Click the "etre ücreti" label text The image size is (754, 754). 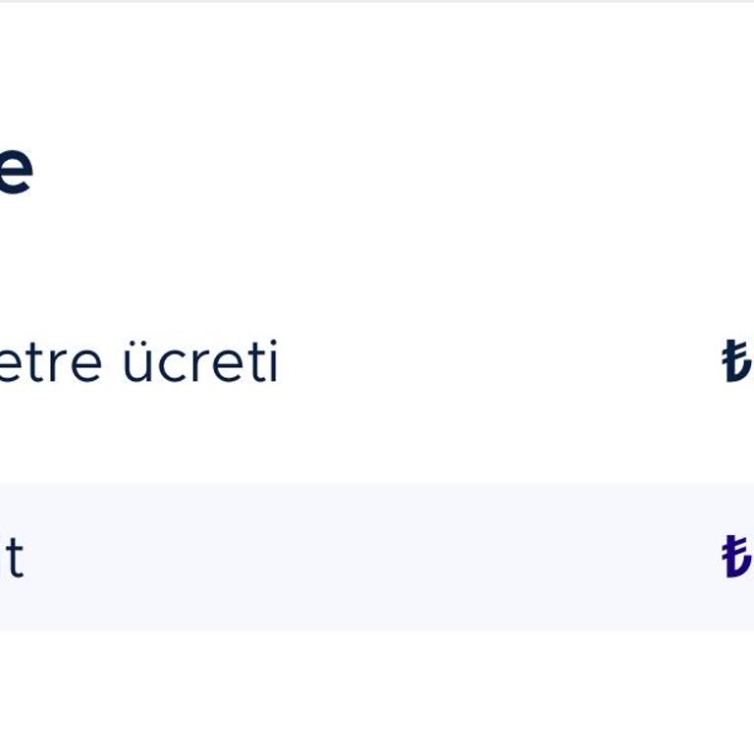coord(137,362)
